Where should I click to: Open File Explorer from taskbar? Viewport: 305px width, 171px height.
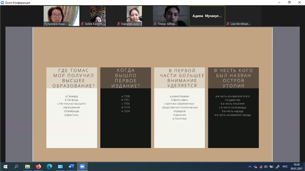27,167
